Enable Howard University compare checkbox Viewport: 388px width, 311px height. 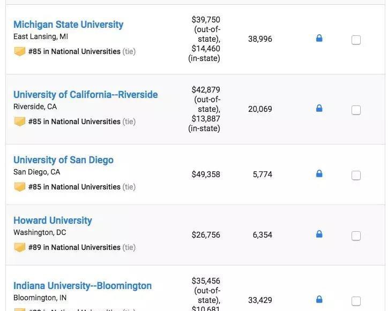click(x=356, y=236)
